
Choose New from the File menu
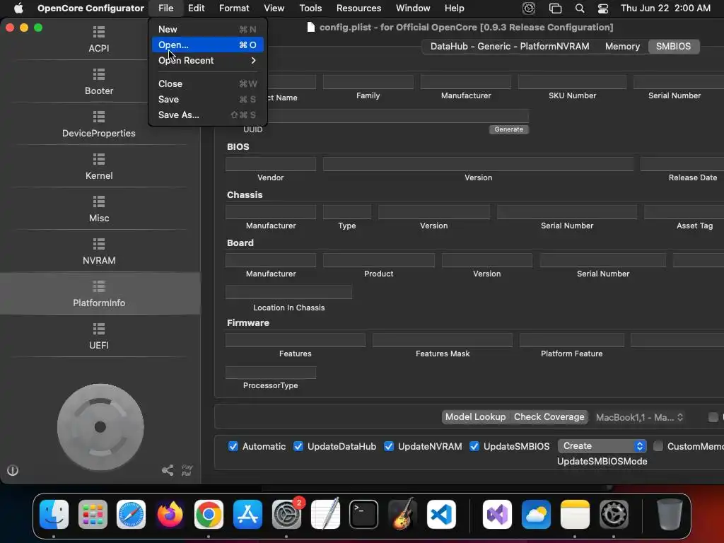tap(207, 29)
